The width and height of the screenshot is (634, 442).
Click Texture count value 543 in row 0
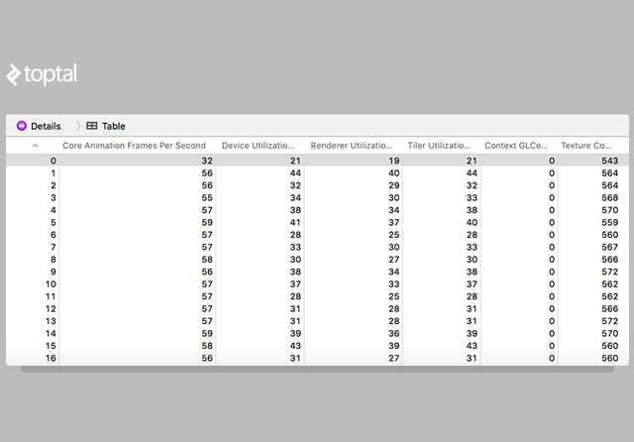610,161
